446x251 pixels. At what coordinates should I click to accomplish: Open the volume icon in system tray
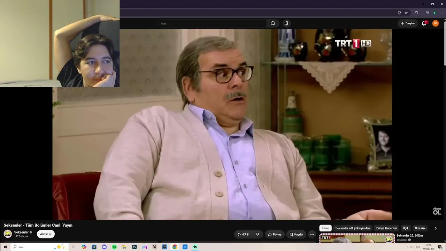pos(412,247)
